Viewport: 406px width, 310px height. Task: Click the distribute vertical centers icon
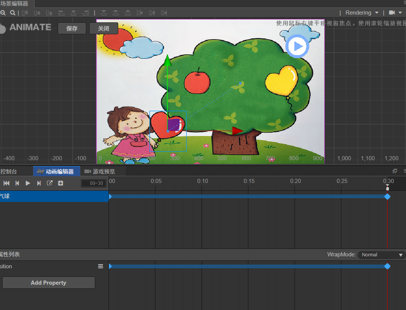coord(116,13)
